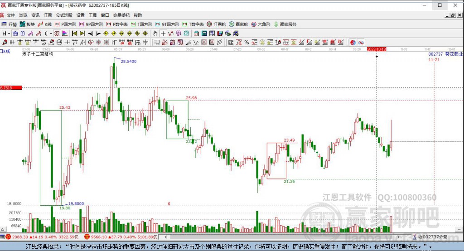Click the horizontal scrollbar left arrow
The image size is (464, 251).
(x=166, y=237)
